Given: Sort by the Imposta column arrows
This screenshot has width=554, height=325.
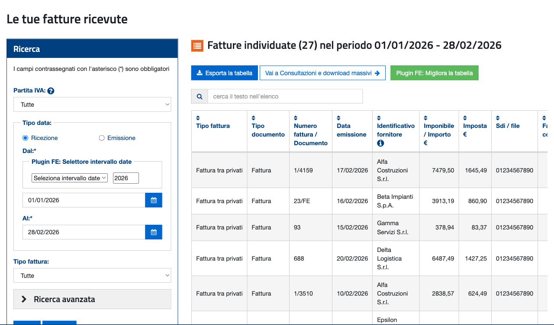Looking at the screenshot, I should coord(465,118).
